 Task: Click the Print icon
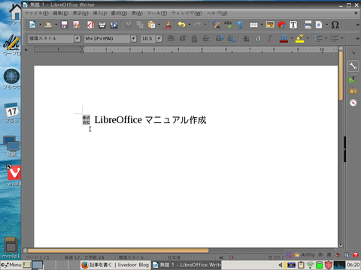pos(102,25)
